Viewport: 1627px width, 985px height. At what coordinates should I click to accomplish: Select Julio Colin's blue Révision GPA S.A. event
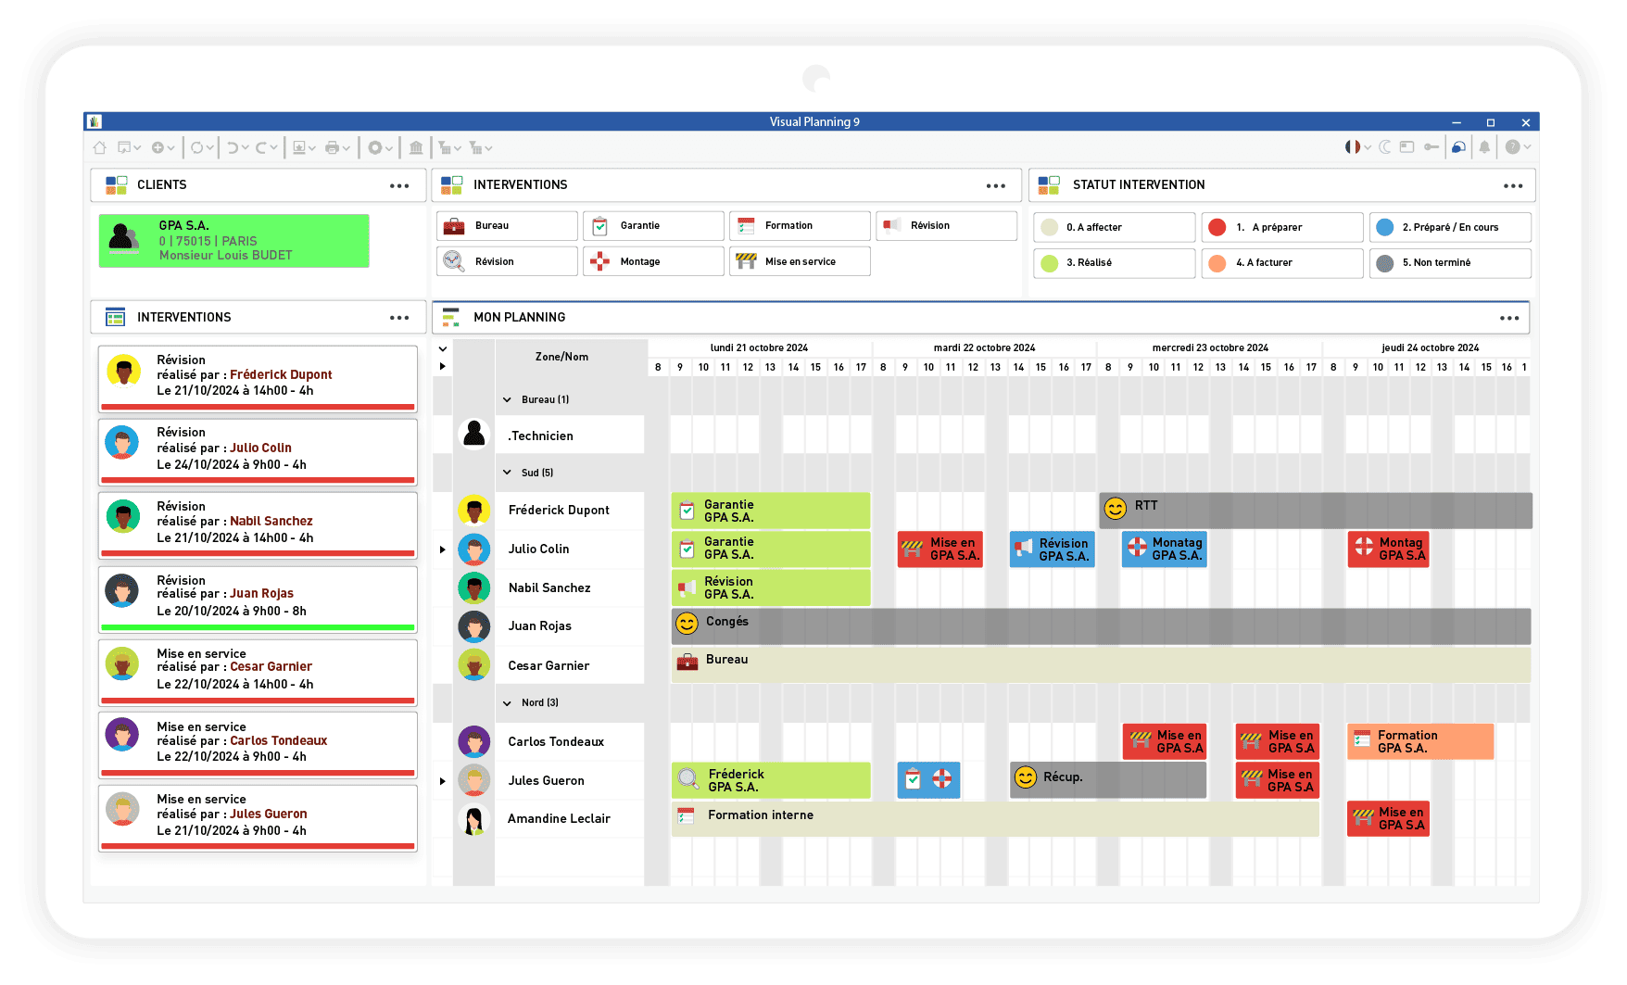point(1053,549)
